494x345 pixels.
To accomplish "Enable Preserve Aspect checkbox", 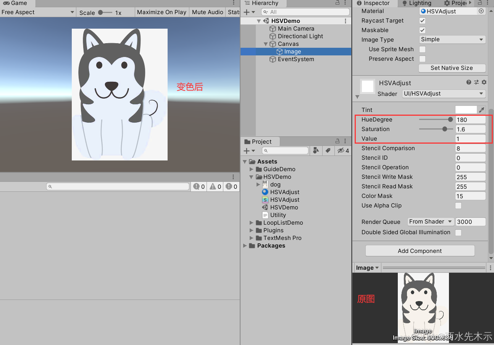I will point(421,58).
